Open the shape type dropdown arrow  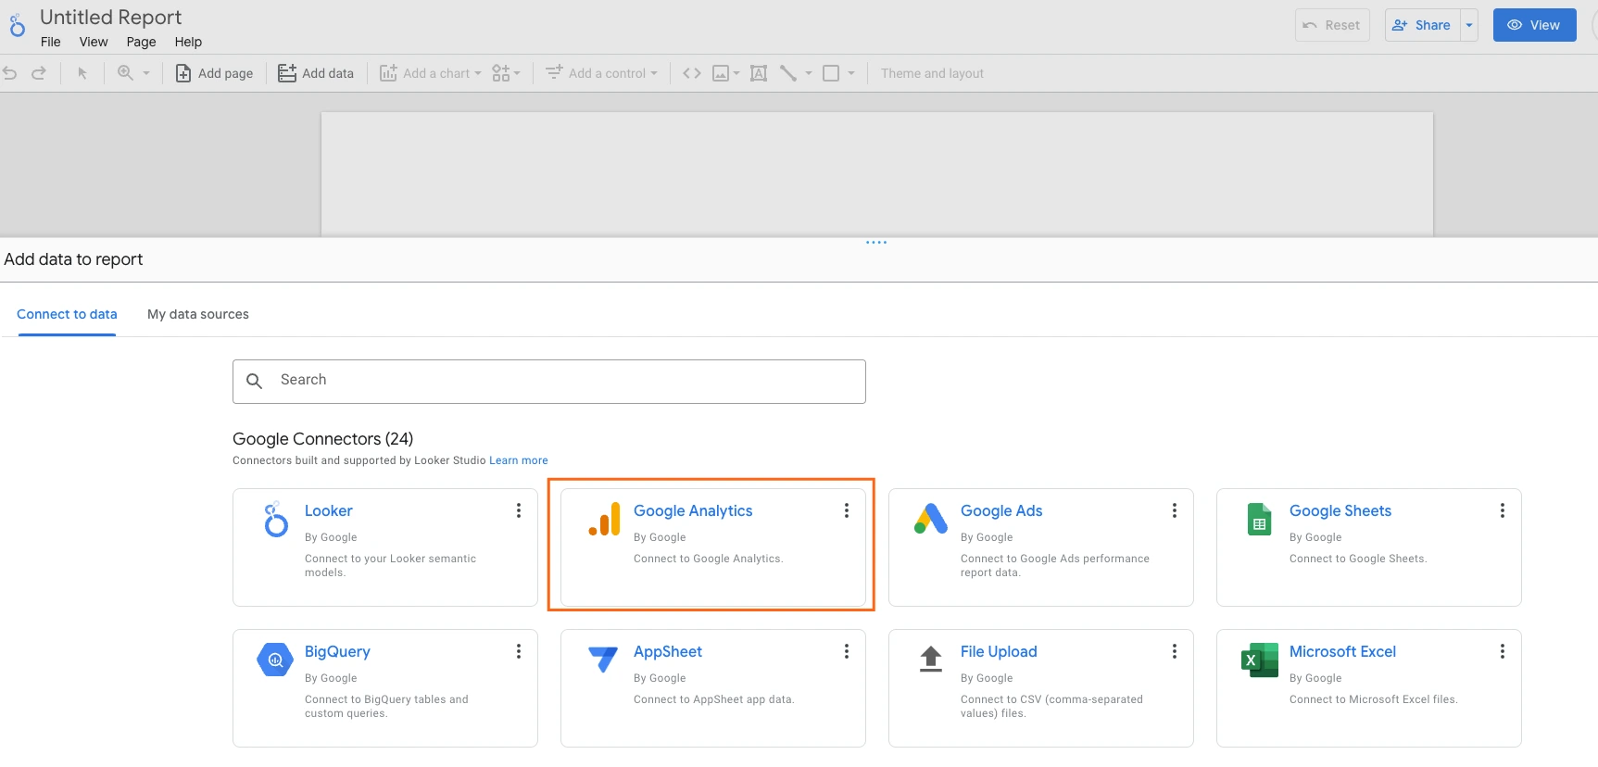(851, 73)
